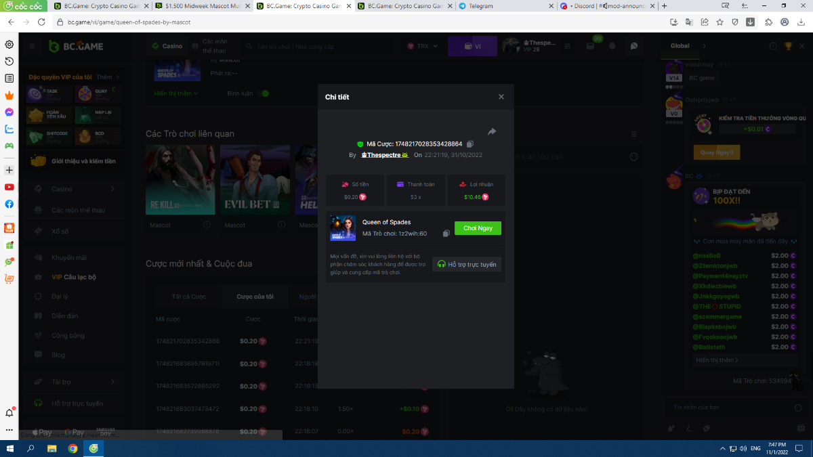Click the notification bell in BC.Game header
Image resolution: width=813 pixels, height=457 pixels.
(x=612, y=46)
